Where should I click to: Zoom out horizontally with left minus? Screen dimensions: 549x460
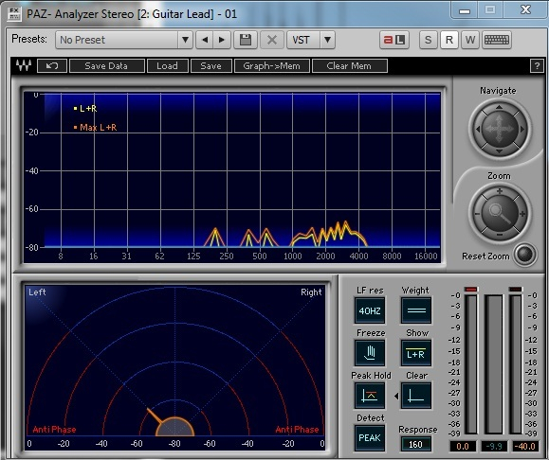(x=477, y=214)
